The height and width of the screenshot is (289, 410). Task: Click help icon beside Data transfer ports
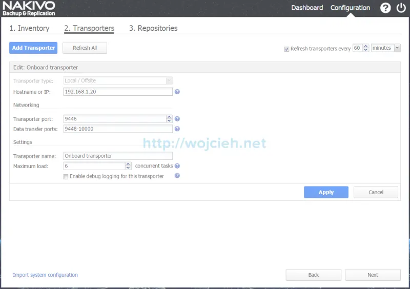click(177, 129)
